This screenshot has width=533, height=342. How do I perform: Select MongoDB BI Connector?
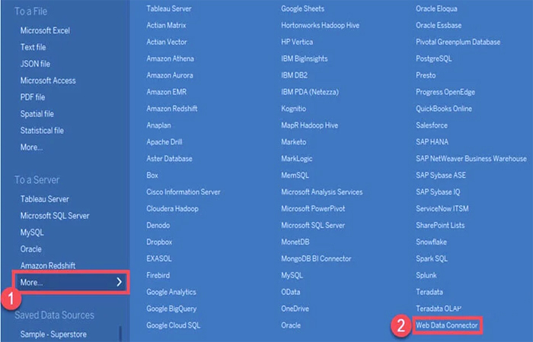pos(316,258)
